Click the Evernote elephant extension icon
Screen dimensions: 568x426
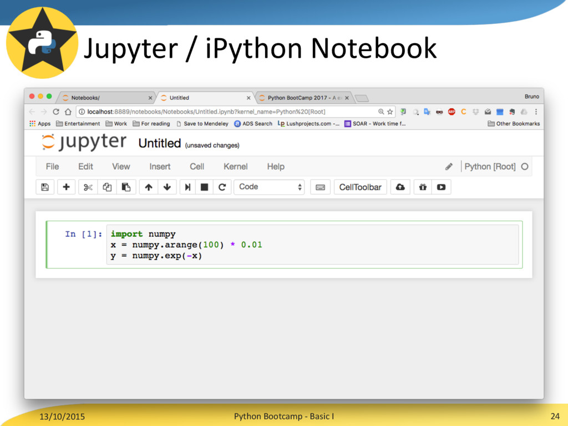pyautogui.click(x=512, y=111)
